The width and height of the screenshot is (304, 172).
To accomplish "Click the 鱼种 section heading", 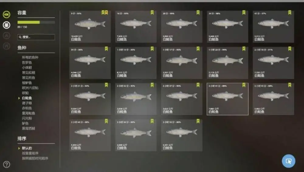I will point(22,48).
